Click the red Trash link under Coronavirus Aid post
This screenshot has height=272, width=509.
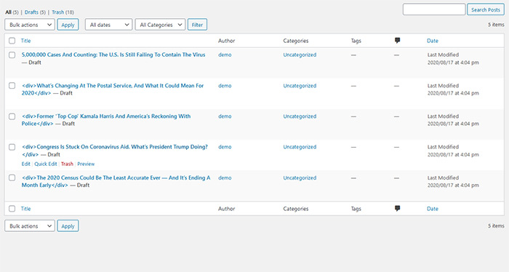tap(67, 164)
